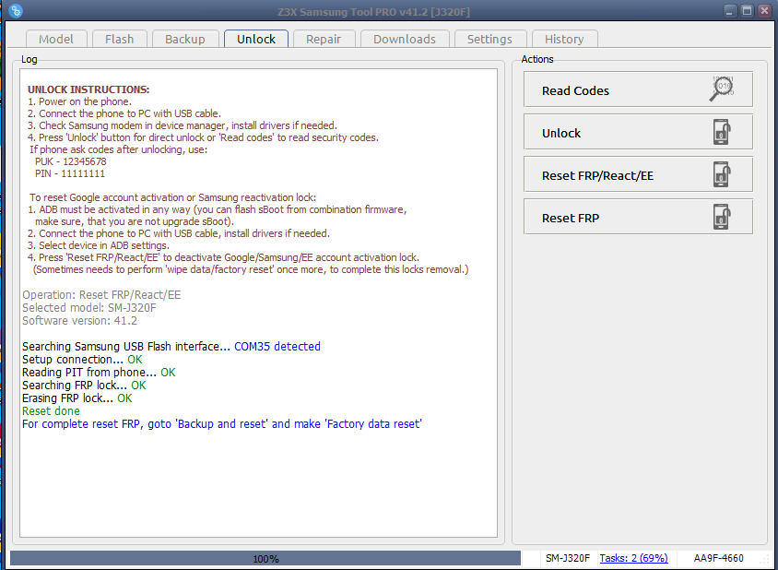Close the Z3X Samsung Tool window
Viewport: 778px width, 570px height.
tap(764, 10)
